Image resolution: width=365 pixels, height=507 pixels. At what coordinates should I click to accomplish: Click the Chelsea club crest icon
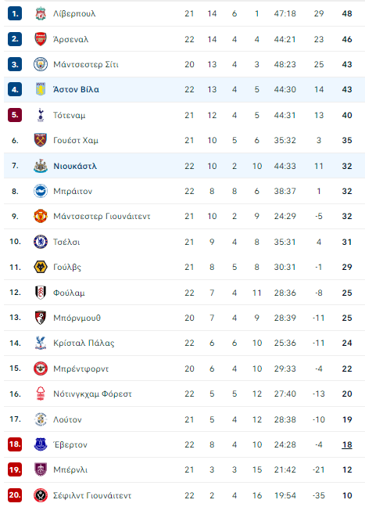pyautogui.click(x=41, y=242)
